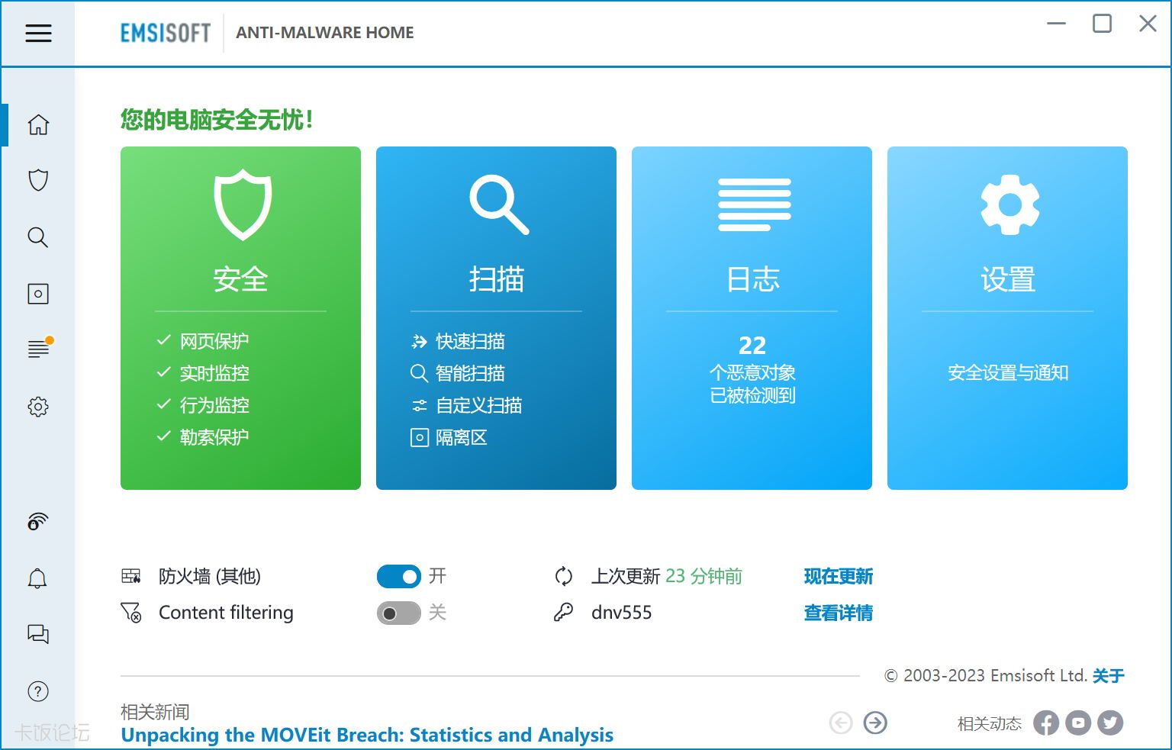Start 快速扫描 quick scan
The image size is (1172, 750).
469,342
